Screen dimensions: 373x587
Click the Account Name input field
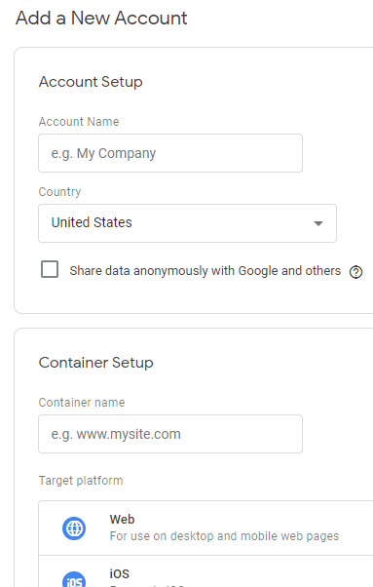170,153
